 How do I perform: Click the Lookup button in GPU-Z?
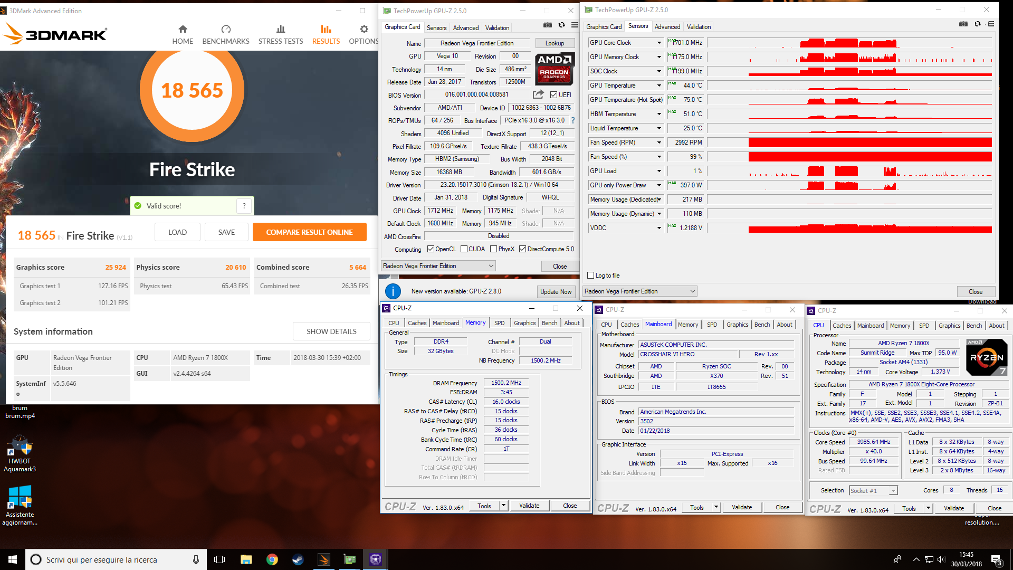[555, 43]
